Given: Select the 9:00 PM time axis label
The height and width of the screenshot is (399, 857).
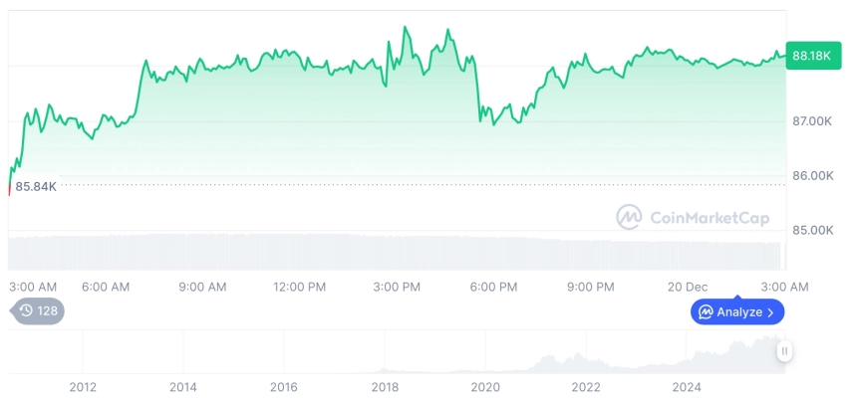Looking at the screenshot, I should click(591, 287).
